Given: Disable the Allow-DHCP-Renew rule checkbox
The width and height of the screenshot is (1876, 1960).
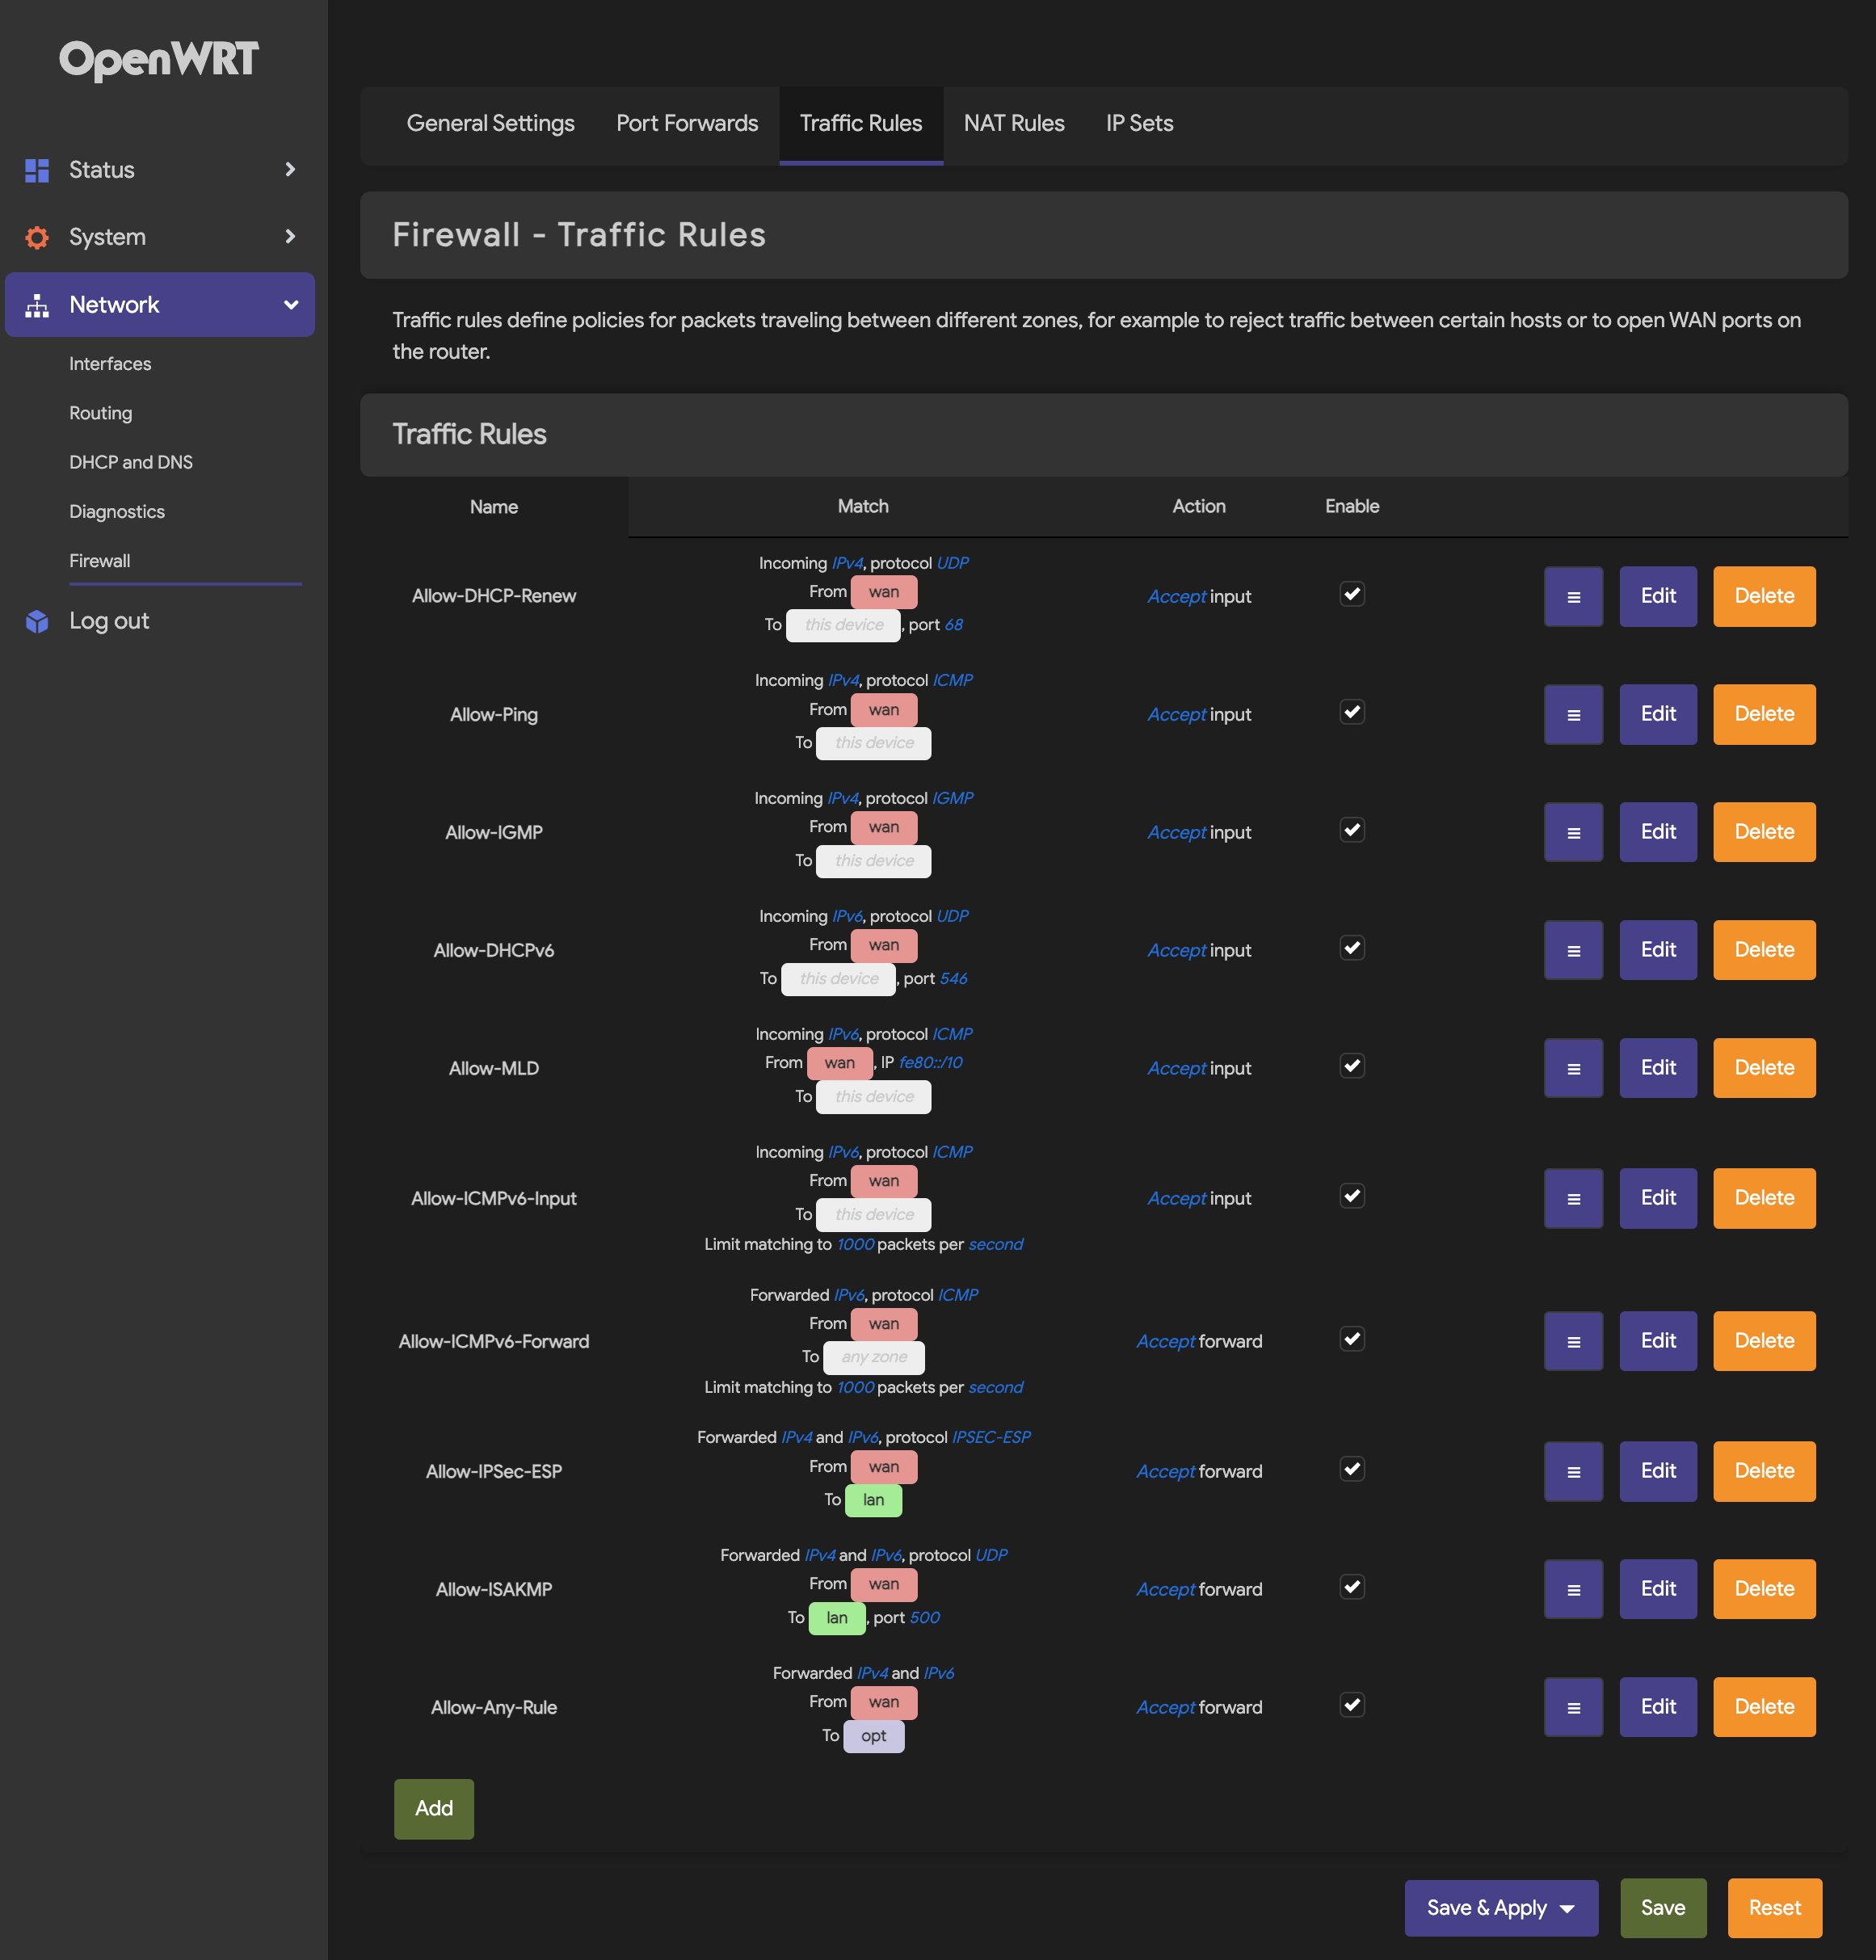Looking at the screenshot, I should coord(1352,594).
